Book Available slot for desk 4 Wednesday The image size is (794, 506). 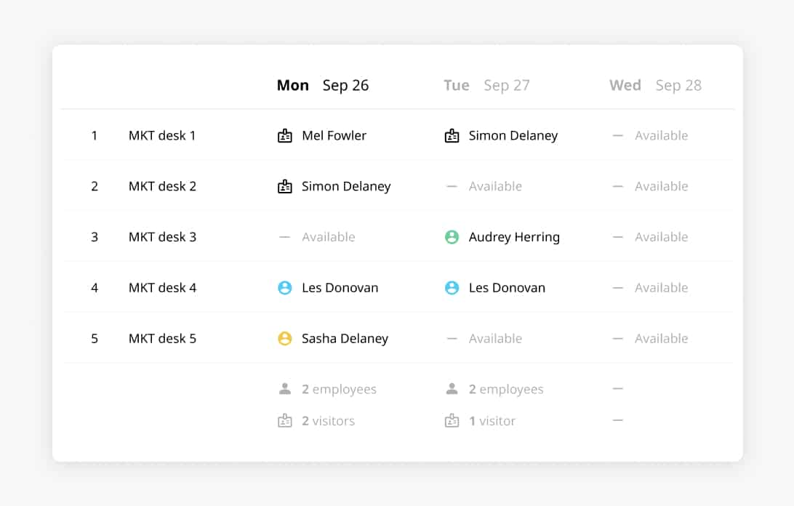tap(662, 288)
